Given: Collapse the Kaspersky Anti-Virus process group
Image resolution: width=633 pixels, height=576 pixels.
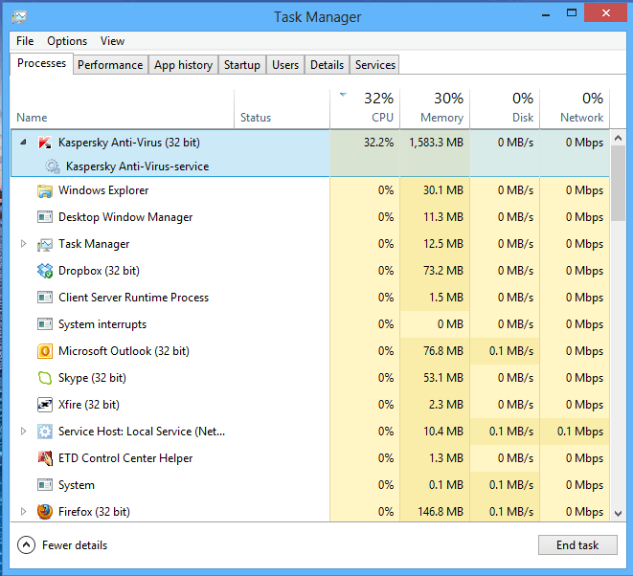Looking at the screenshot, I should click(23, 142).
